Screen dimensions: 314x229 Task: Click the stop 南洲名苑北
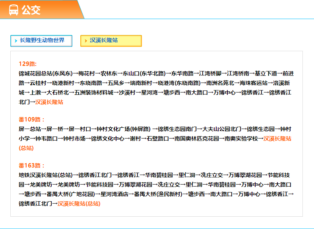pos(220,83)
